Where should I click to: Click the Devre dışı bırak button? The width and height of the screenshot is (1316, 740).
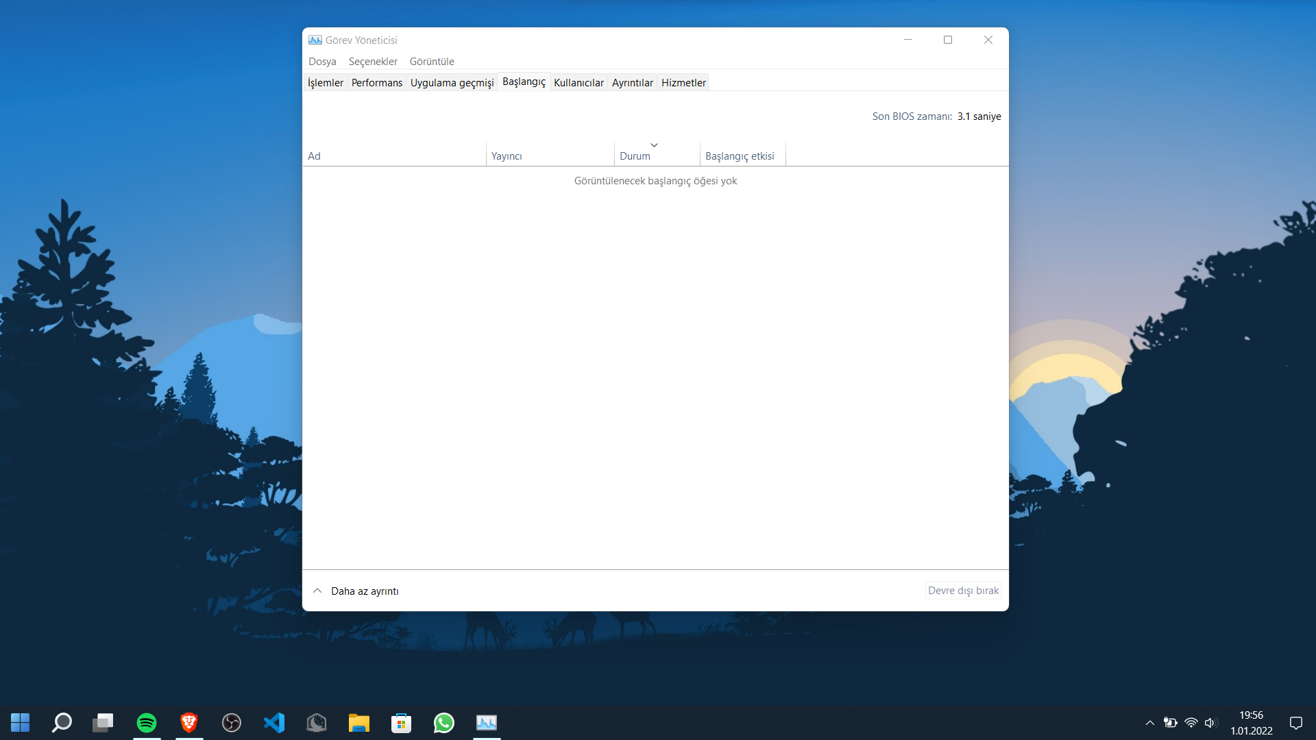coord(963,591)
